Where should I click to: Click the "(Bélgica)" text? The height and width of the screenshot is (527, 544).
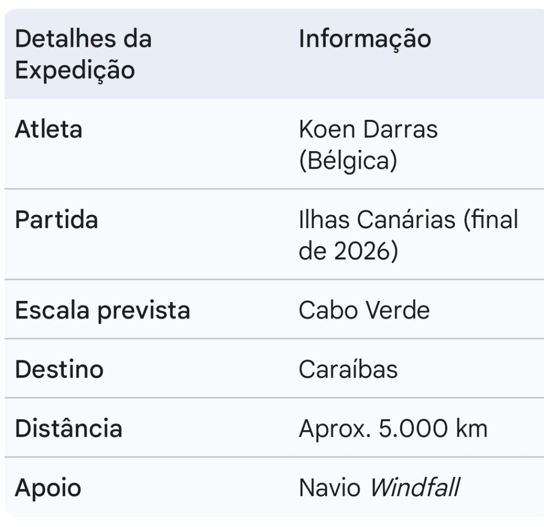pos(347,161)
